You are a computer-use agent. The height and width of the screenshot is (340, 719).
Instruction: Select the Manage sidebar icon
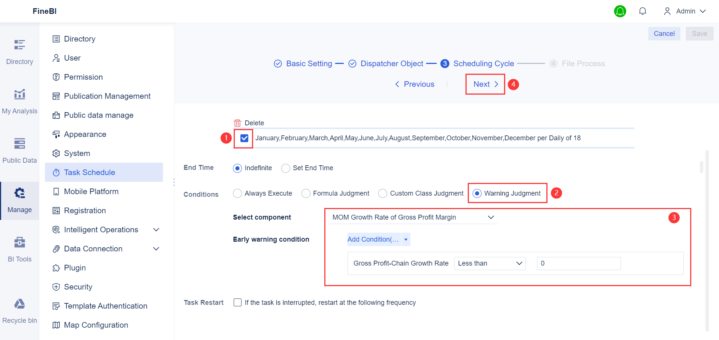coord(19,199)
